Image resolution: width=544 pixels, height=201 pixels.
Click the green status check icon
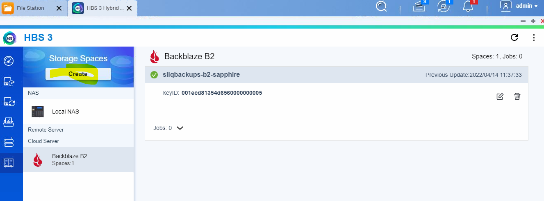[x=154, y=75]
